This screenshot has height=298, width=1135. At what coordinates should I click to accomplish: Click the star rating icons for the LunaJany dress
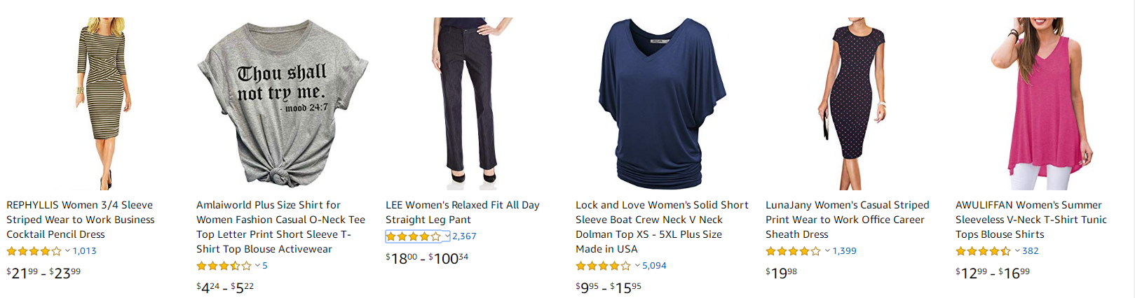tap(793, 251)
